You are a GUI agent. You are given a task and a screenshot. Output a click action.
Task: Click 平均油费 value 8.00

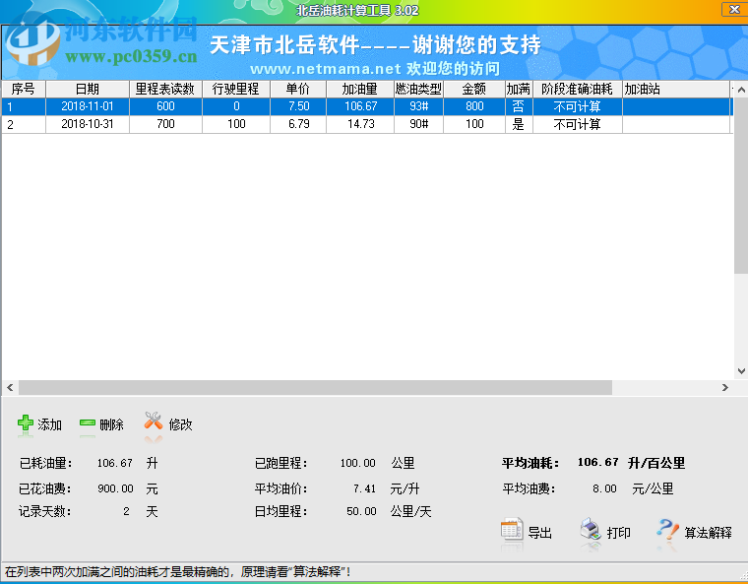[604, 488]
